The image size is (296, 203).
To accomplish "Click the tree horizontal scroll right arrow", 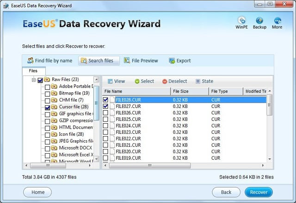I will coord(90,166).
